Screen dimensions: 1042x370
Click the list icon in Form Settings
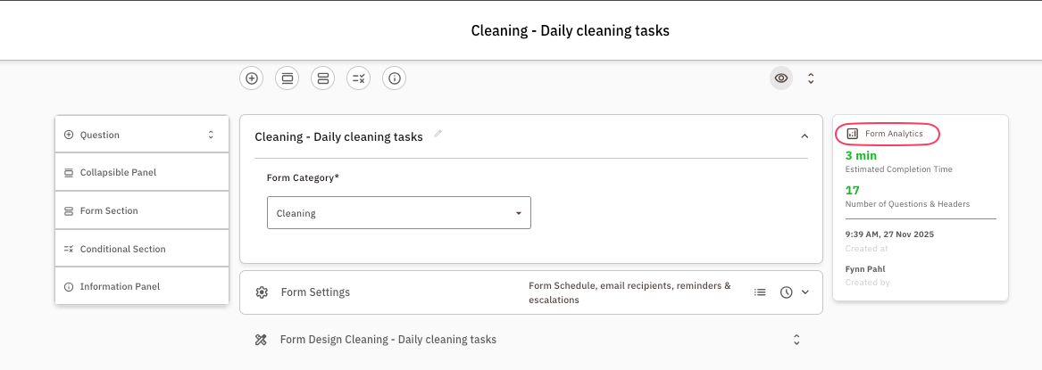click(760, 292)
